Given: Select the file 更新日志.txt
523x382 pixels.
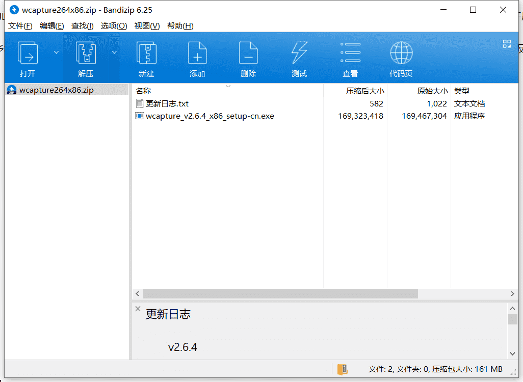Looking at the screenshot, I should [x=167, y=104].
